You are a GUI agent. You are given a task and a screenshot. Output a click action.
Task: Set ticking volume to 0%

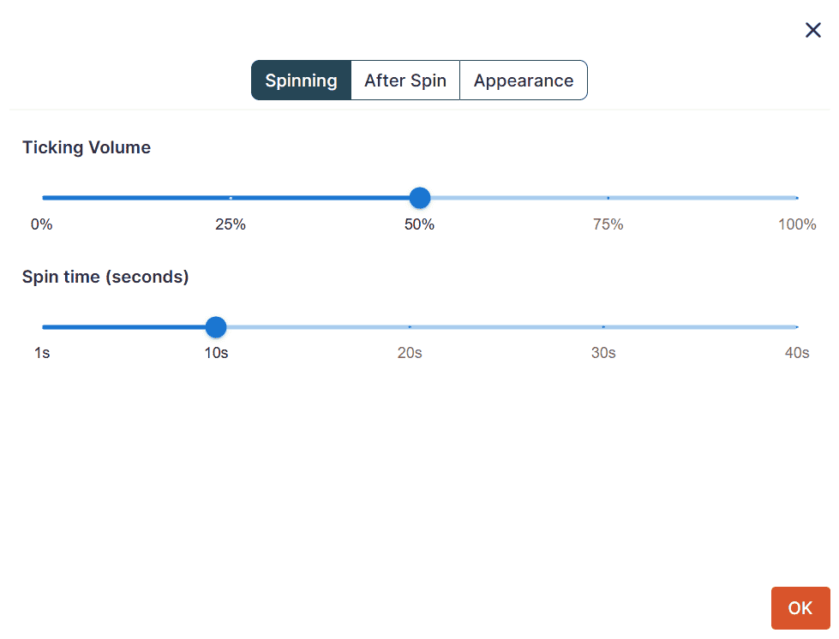click(x=41, y=198)
